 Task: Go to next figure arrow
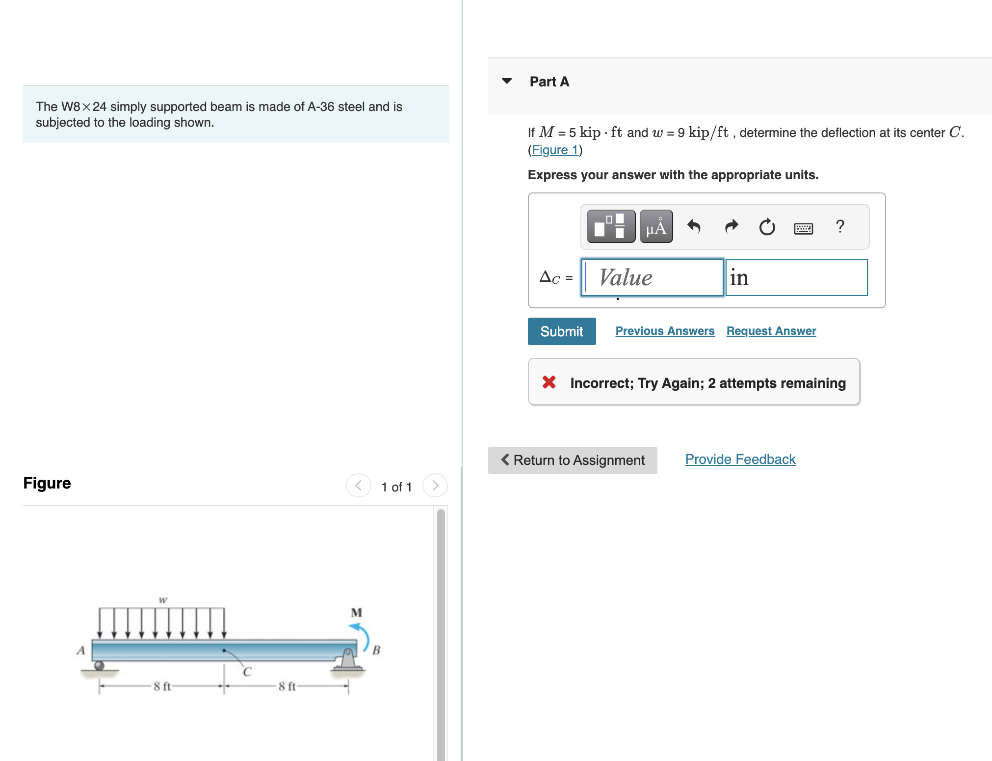(435, 486)
